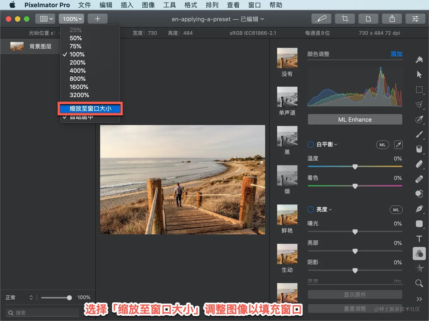Image resolution: width=429 pixels, height=321 pixels.
Task: Click the layer opacity slider handle
Action: click(x=69, y=297)
